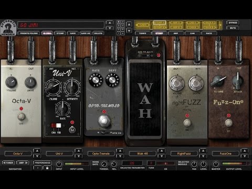The image size is (252, 189).
Task: Switch to the Cab module tab
Action: pos(193,33)
